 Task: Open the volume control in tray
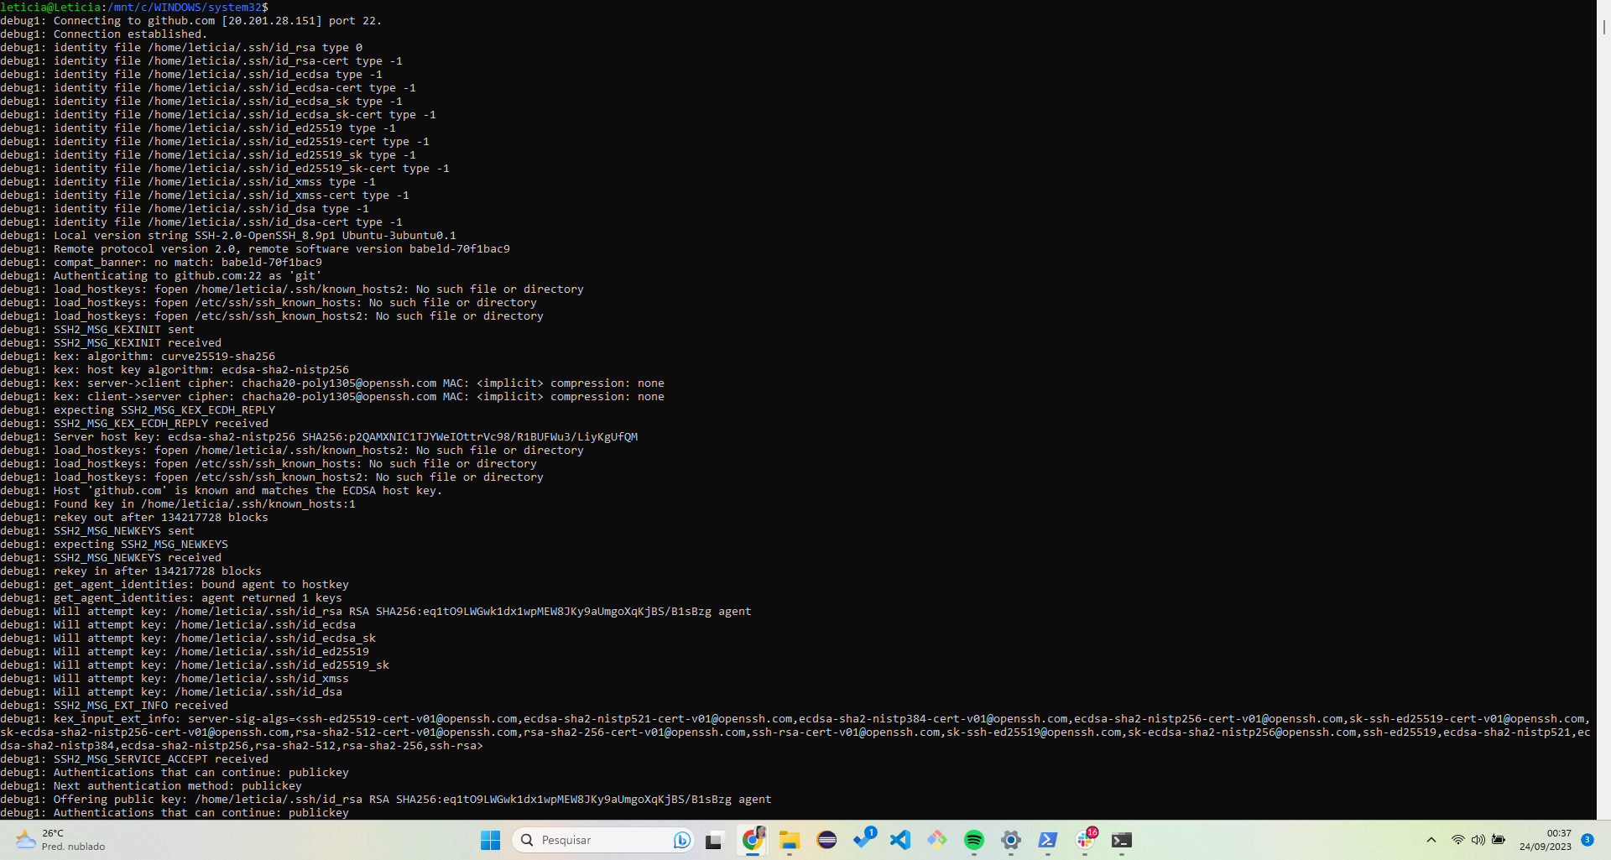pos(1478,840)
